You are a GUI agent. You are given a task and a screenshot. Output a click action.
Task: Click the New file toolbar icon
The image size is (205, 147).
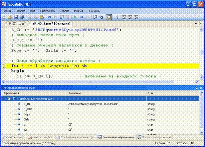point(4,17)
